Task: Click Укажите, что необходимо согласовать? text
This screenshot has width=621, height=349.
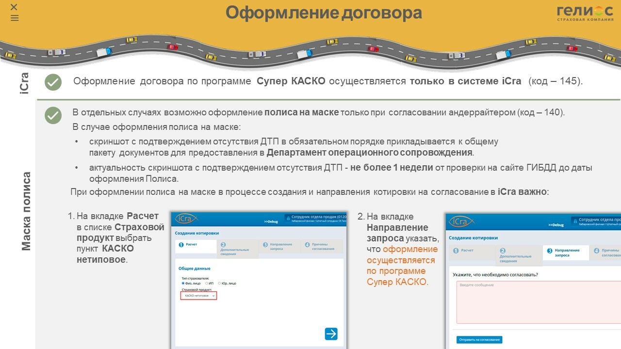Action: [495, 274]
